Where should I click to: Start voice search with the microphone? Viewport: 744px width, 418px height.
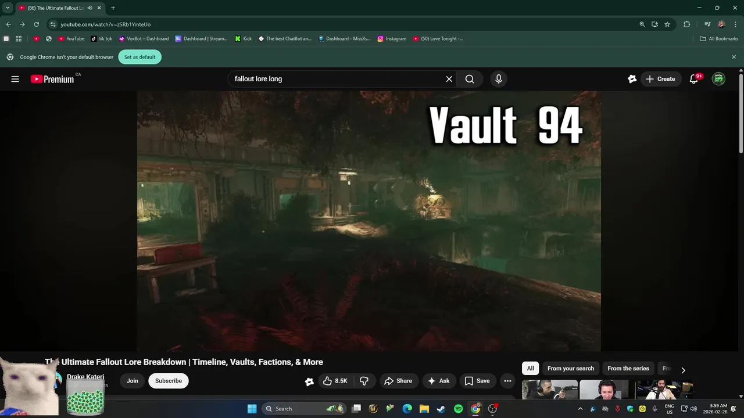click(x=498, y=79)
